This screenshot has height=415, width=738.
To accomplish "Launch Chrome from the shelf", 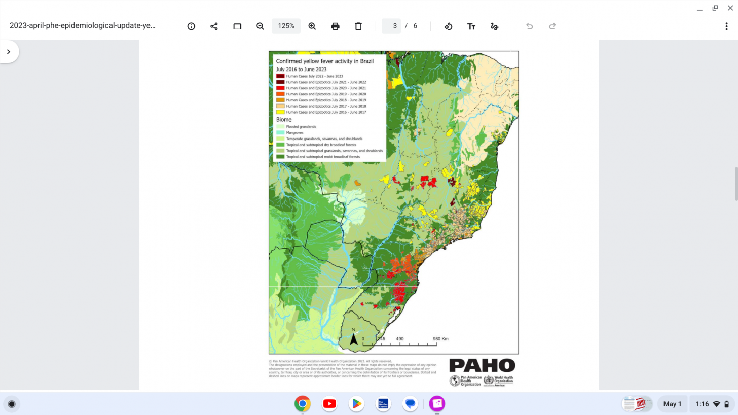I will click(303, 404).
